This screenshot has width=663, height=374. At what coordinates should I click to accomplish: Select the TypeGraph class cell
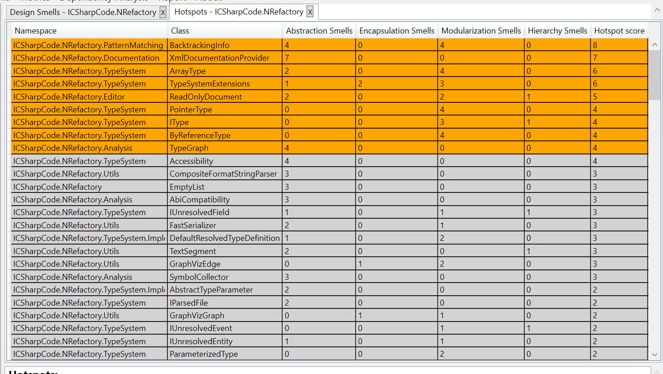point(225,148)
